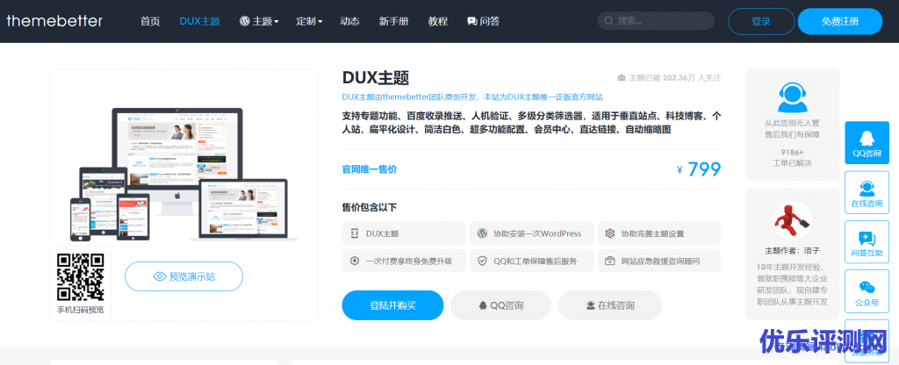Click WordPress icon beside 协助安装一次WordPress
The image size is (899, 365).
(x=482, y=233)
